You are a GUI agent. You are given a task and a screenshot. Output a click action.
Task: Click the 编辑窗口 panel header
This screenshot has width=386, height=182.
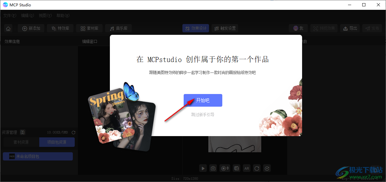coord(90,41)
